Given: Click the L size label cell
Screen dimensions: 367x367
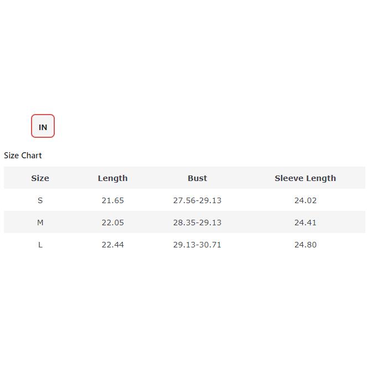Looking at the screenshot, I should click(40, 245).
